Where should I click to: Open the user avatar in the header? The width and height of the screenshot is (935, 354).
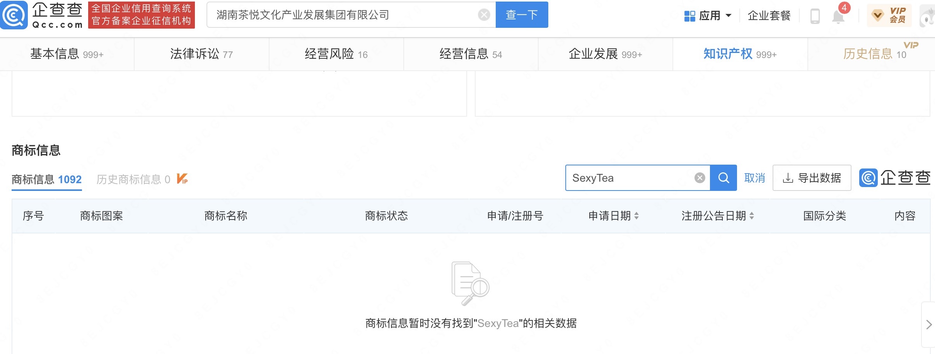tap(928, 16)
